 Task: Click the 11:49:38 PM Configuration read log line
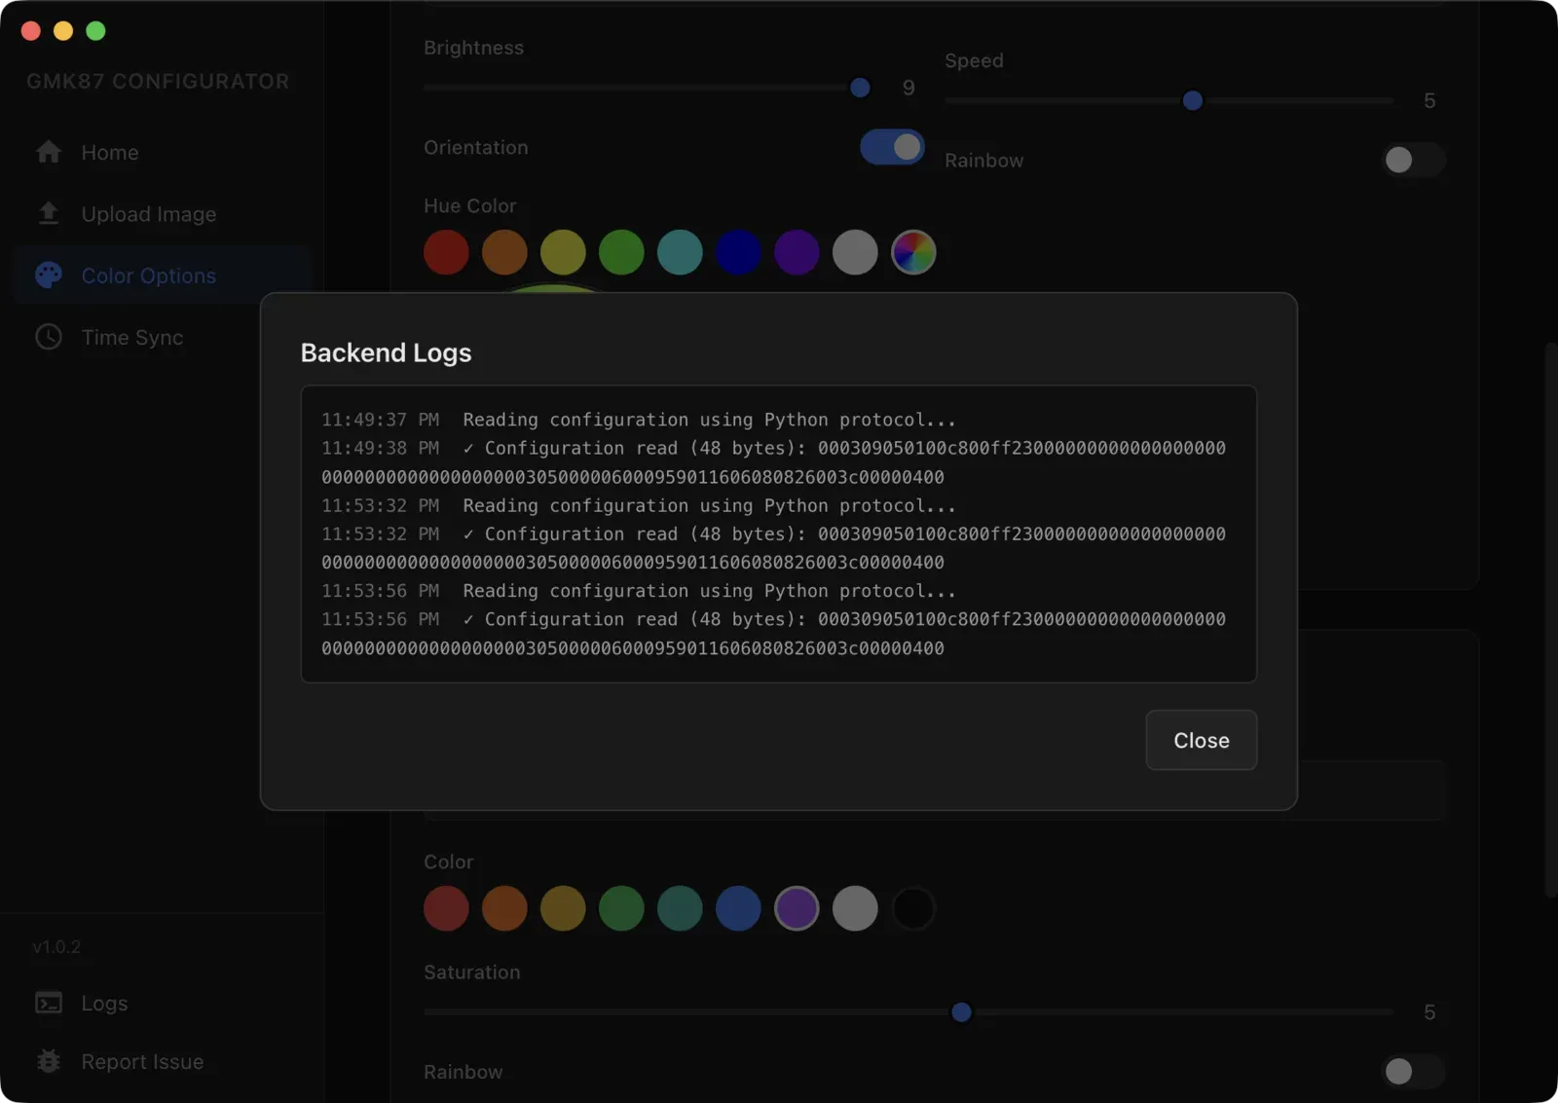coord(774,462)
